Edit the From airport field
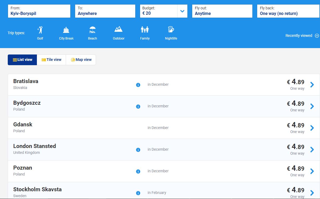Image resolution: width=320 pixels, height=199 pixels. 39,11
